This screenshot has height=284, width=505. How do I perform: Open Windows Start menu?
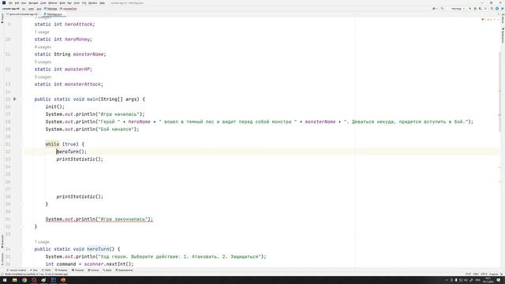pos(5,280)
